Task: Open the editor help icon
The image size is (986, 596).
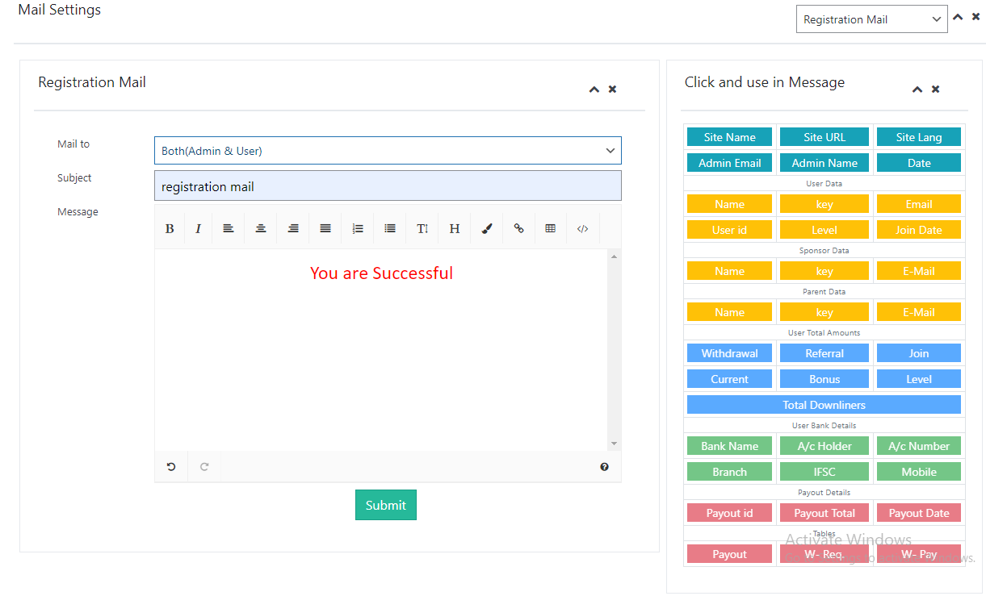Action: coord(604,466)
